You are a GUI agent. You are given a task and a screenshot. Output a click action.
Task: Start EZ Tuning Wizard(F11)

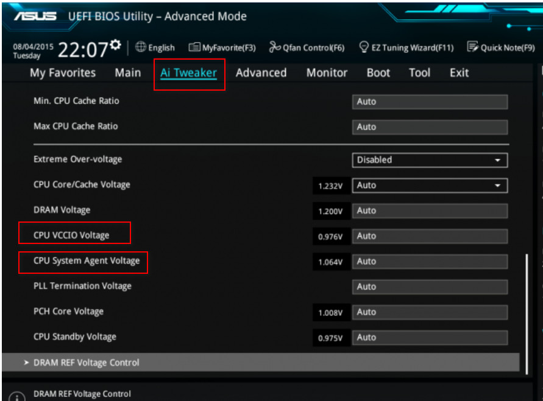(x=413, y=47)
